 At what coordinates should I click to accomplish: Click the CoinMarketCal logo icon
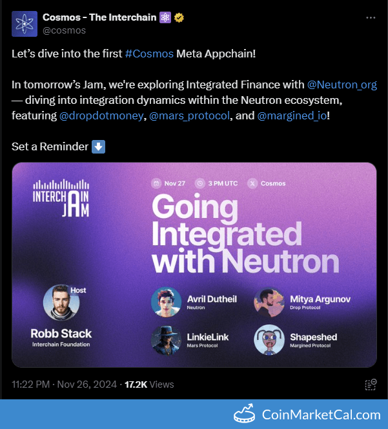point(245,414)
